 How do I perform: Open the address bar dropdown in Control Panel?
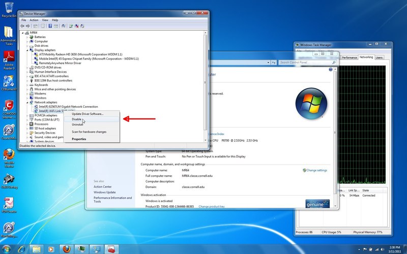pos(268,62)
